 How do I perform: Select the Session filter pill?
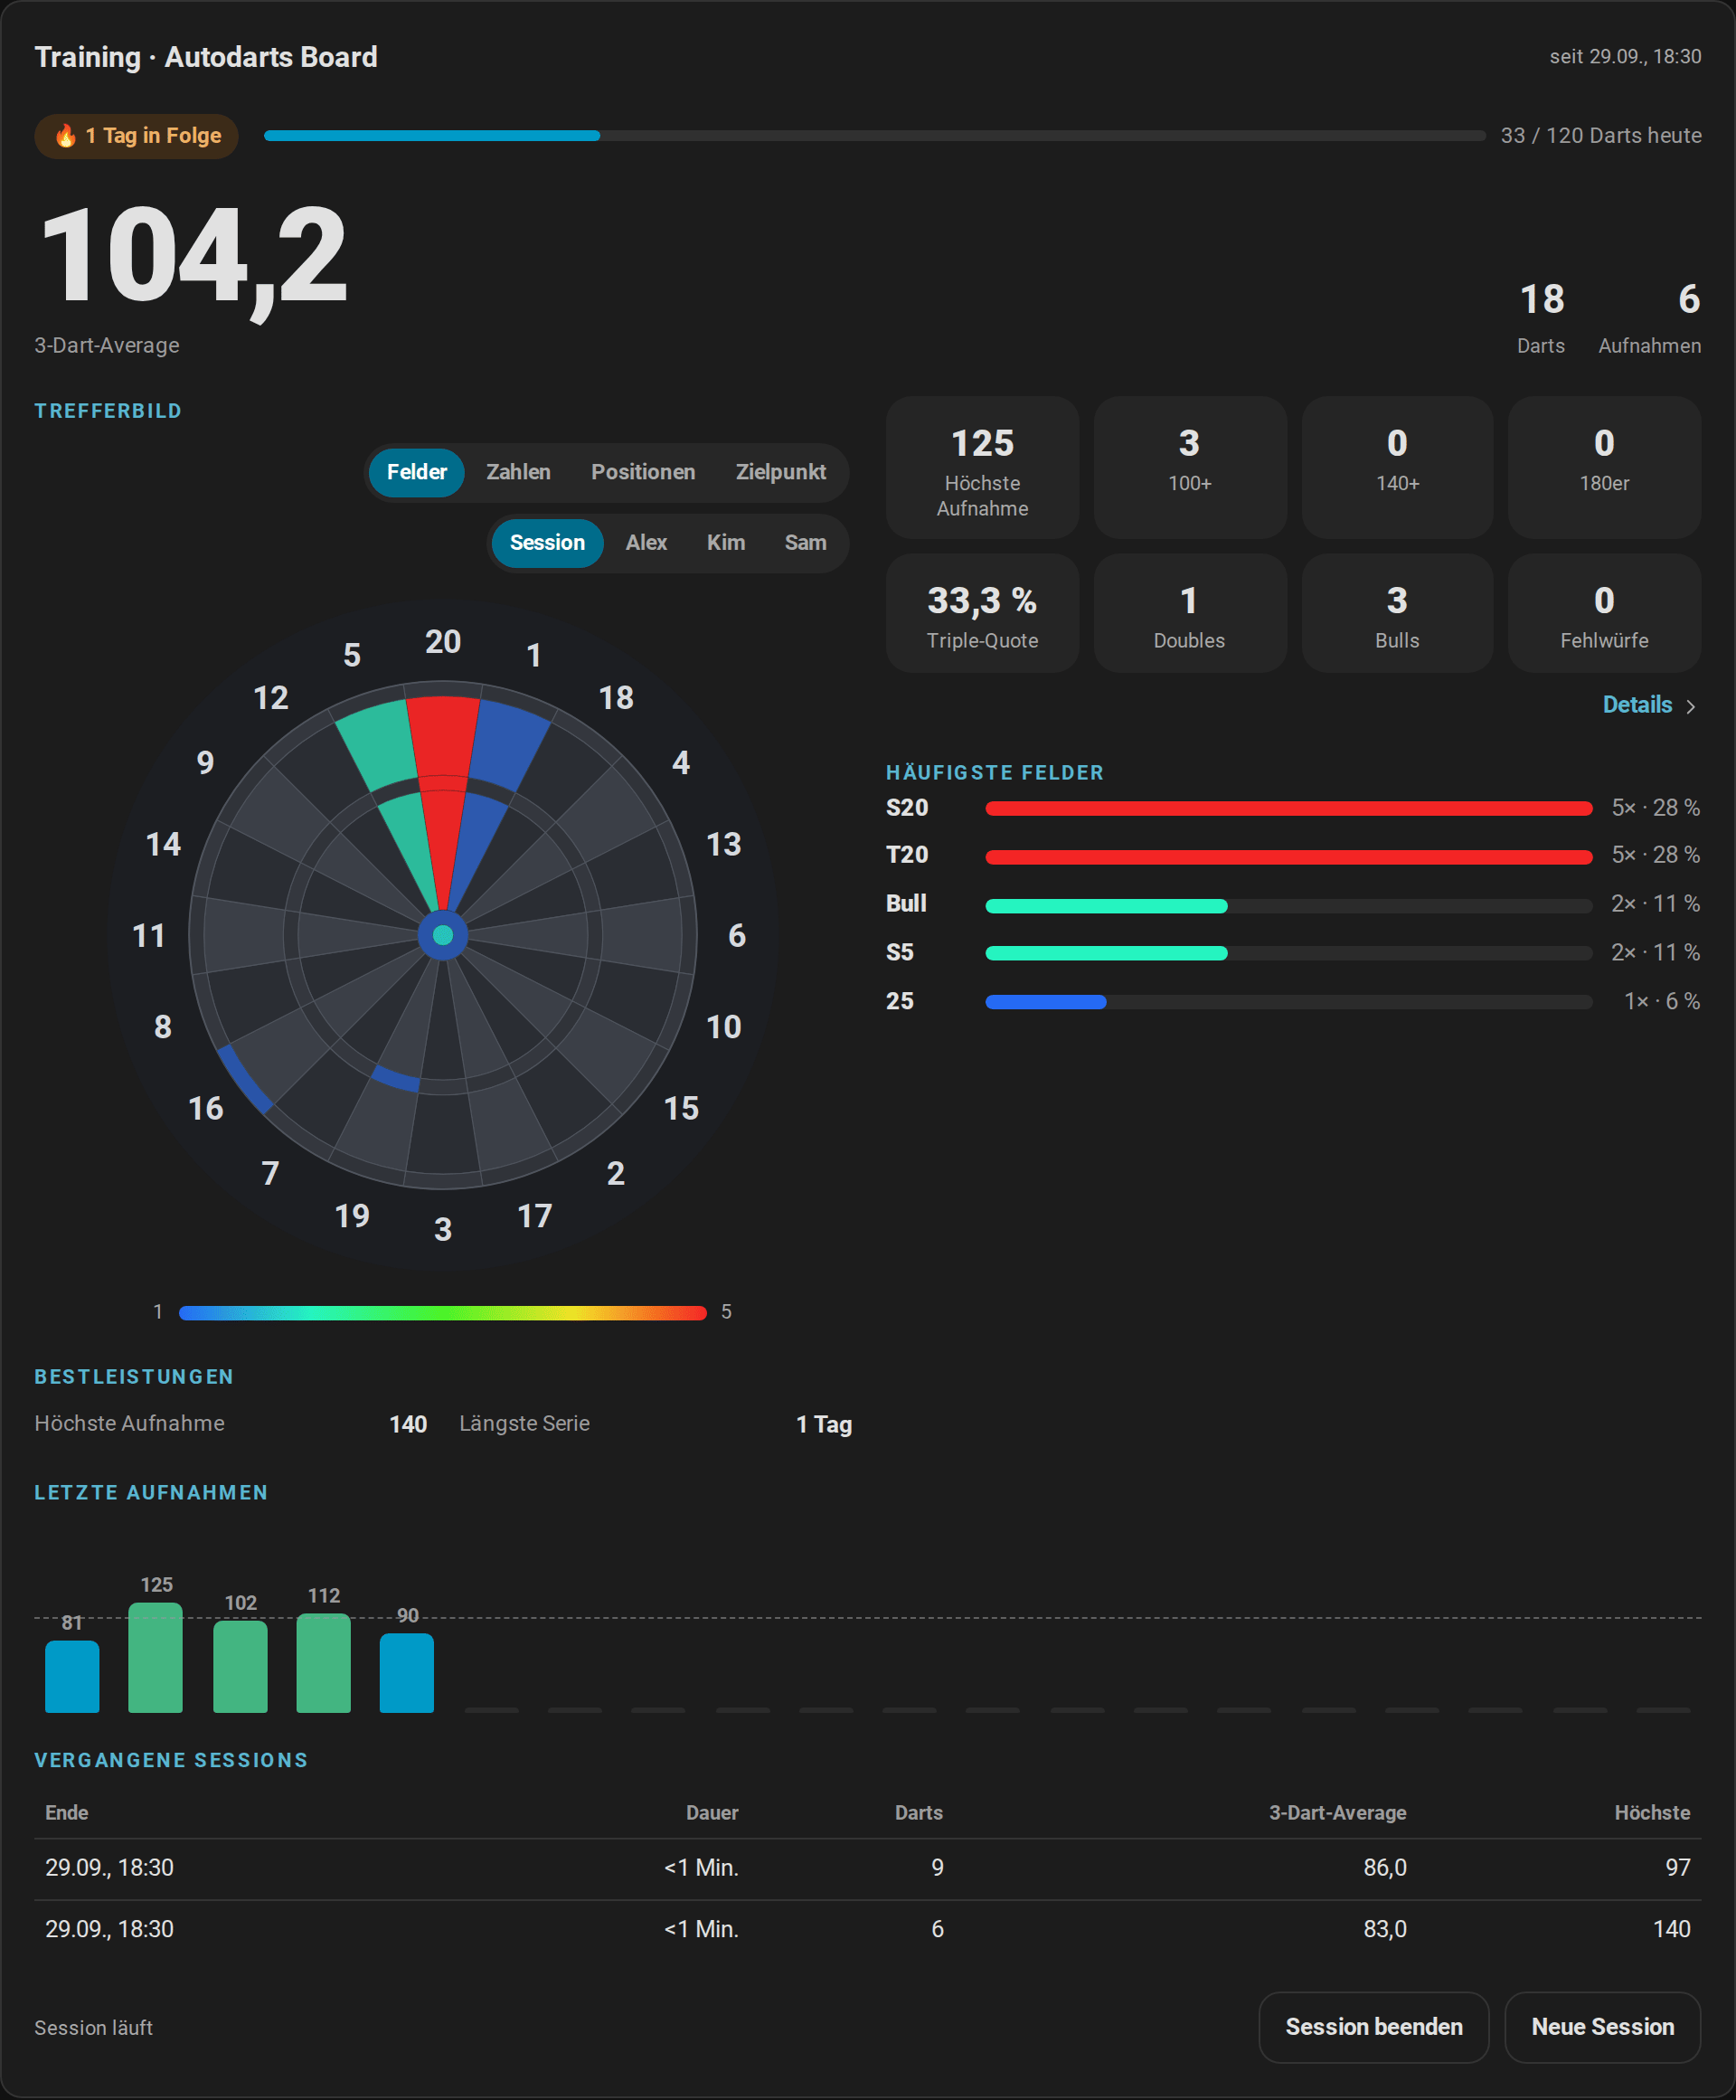click(x=547, y=543)
